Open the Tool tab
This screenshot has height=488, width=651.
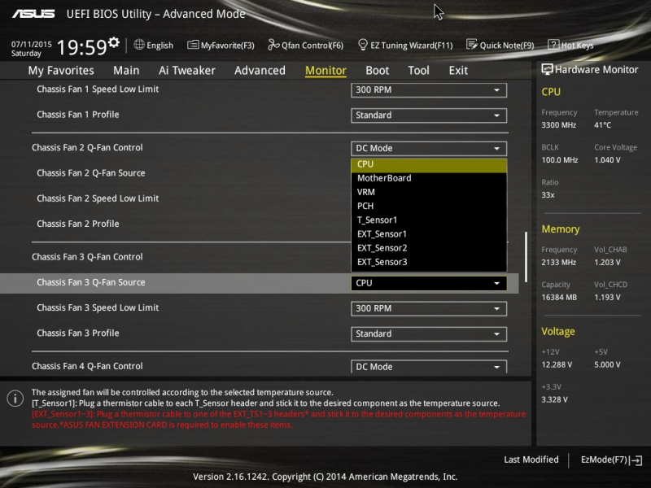point(418,71)
